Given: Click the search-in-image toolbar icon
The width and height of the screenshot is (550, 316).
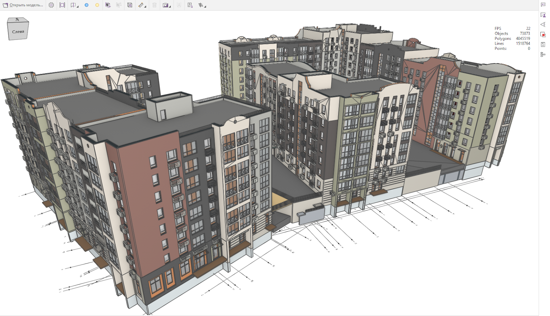Looking at the screenshot, I should click(190, 5).
